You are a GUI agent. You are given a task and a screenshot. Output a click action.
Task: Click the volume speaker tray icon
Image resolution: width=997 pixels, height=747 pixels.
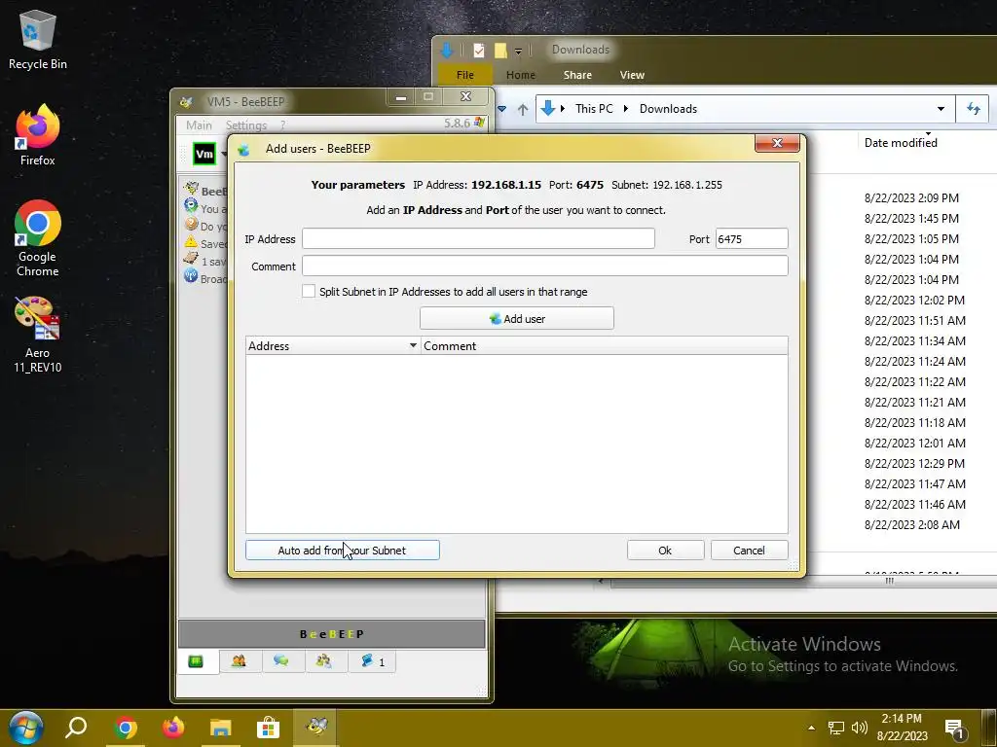pos(859,728)
